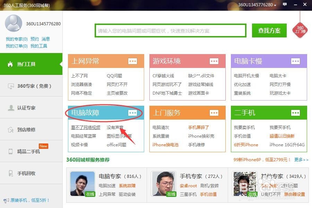The height and width of the screenshot is (208, 312).
Task: Select 上不了网 problem
Action: click(x=79, y=76)
